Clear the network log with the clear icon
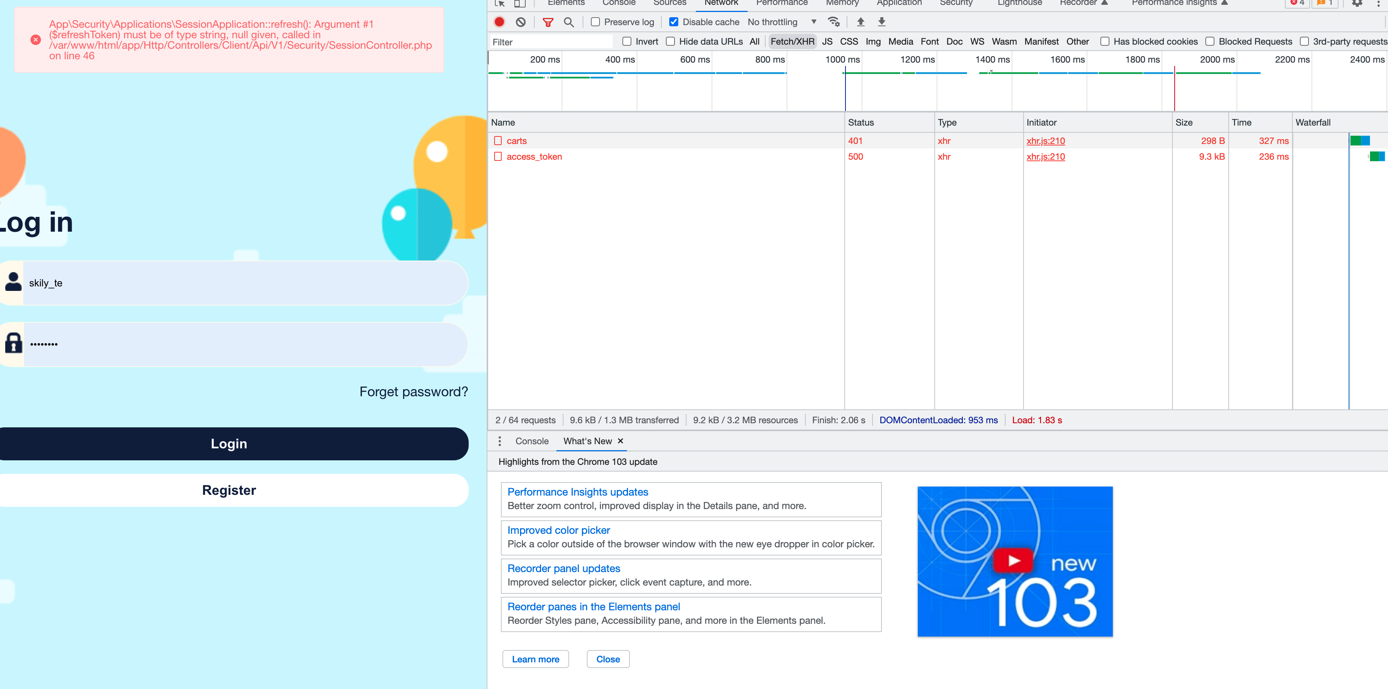The height and width of the screenshot is (689, 1388). [520, 22]
